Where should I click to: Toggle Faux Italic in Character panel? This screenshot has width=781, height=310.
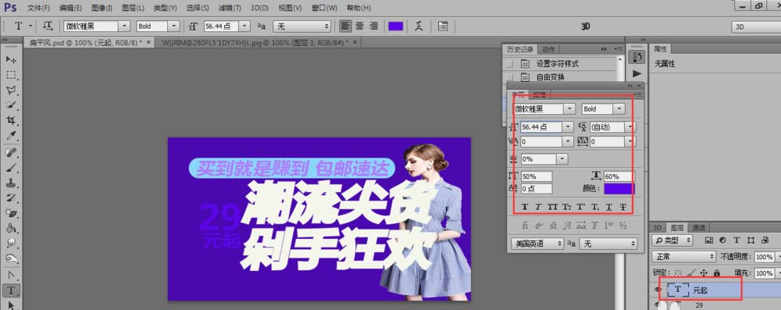click(538, 207)
